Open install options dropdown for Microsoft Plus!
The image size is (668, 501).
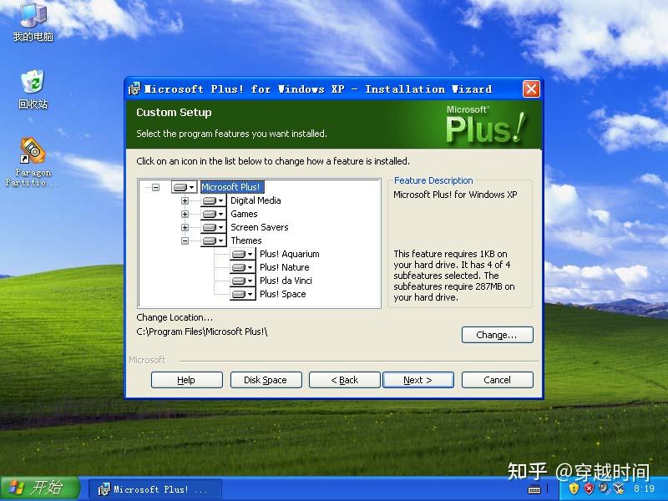click(192, 188)
